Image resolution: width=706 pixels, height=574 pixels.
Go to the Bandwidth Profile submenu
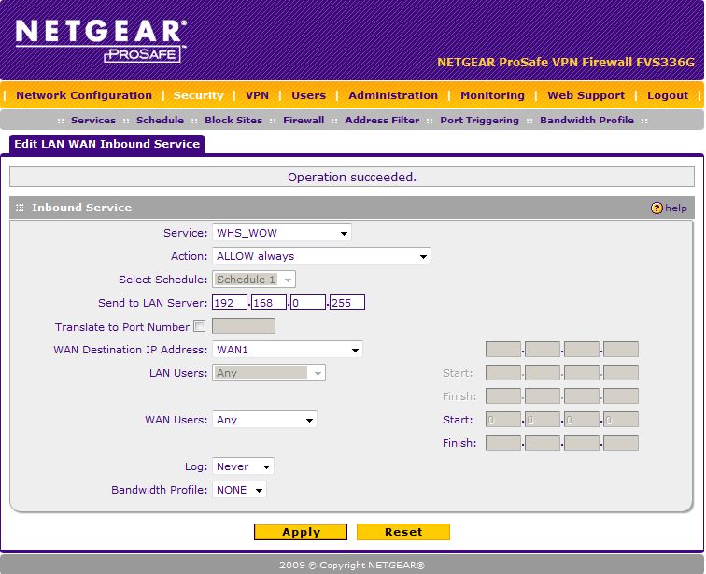(587, 120)
